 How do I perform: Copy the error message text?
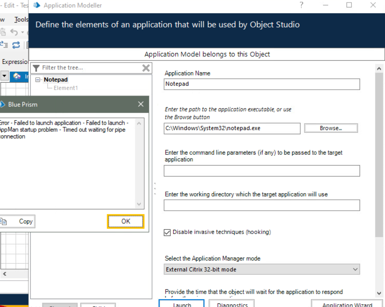click(17, 221)
